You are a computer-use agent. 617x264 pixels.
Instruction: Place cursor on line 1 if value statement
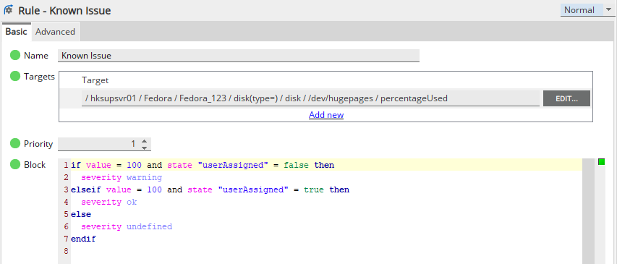click(203, 165)
